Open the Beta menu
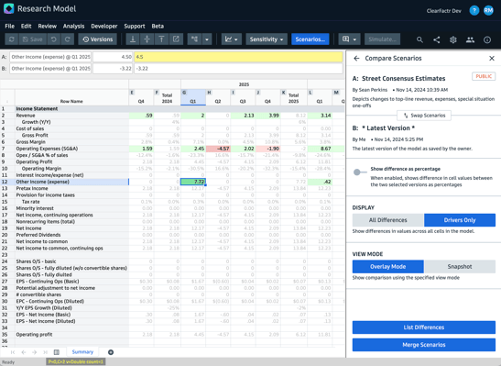Screen dimensions: 501x366 (x=158, y=27)
